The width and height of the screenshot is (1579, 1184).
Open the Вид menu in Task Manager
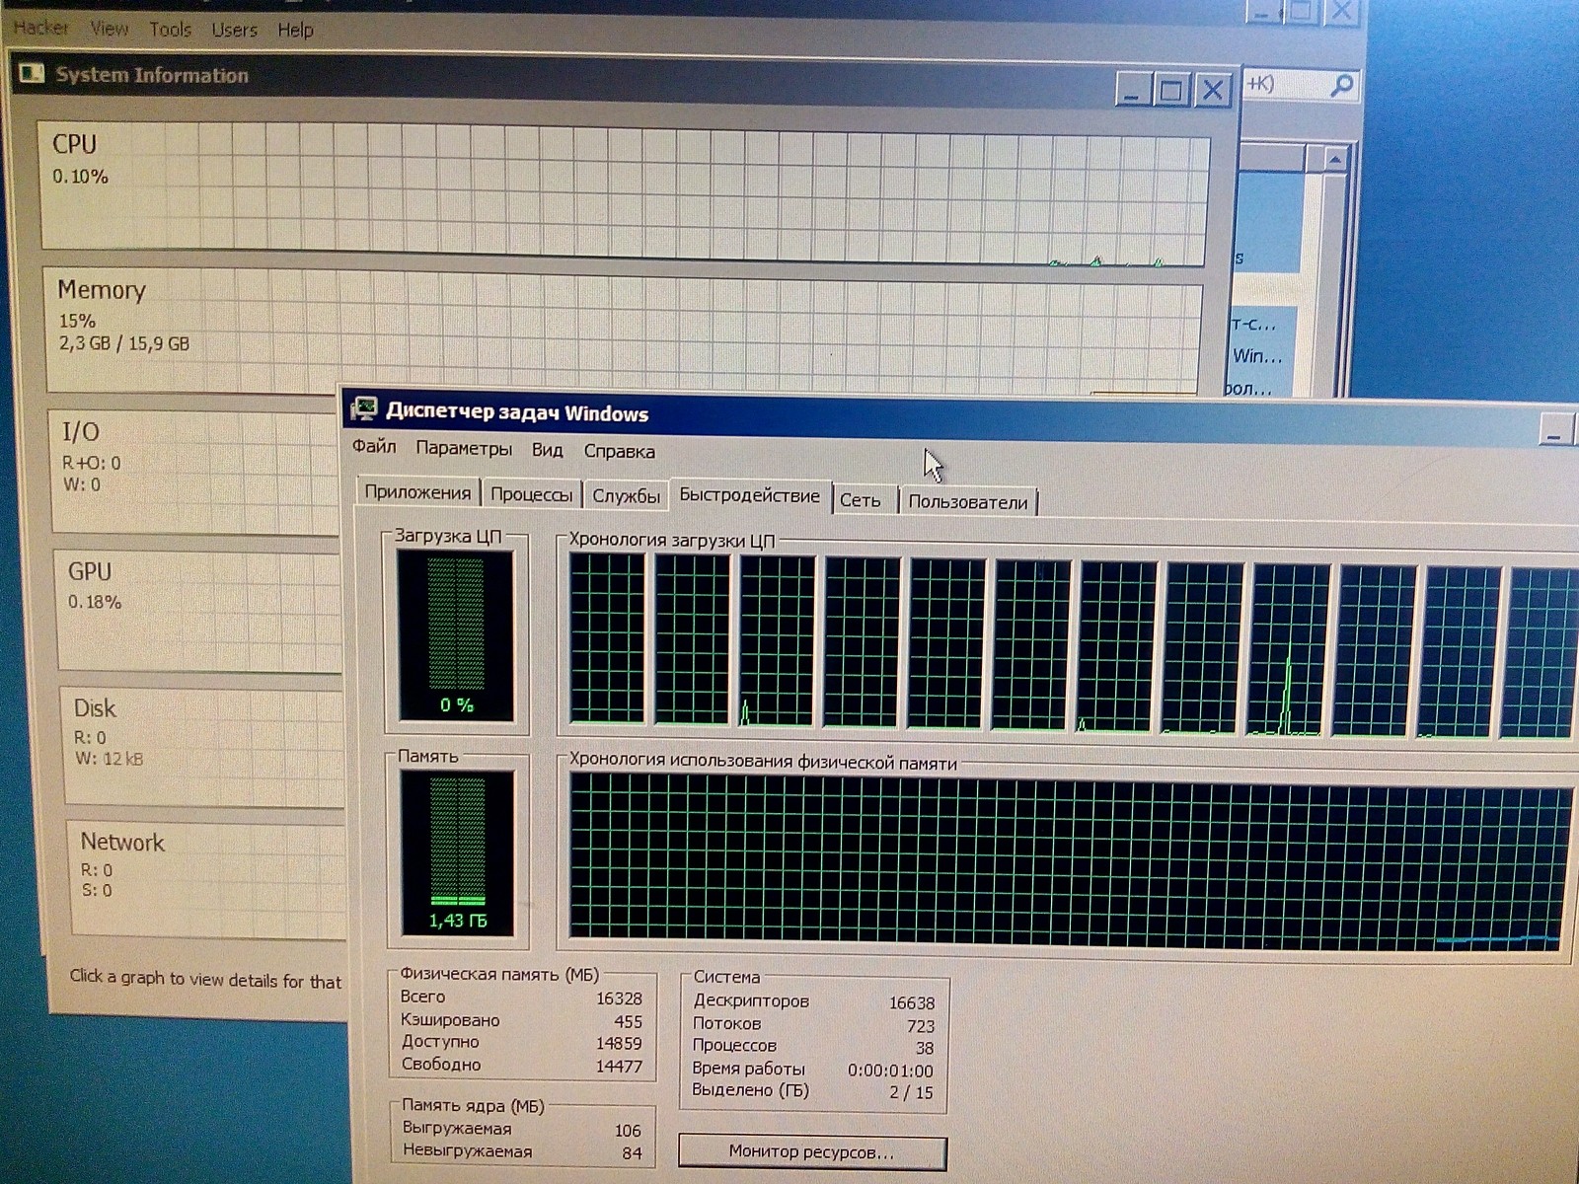coord(548,451)
